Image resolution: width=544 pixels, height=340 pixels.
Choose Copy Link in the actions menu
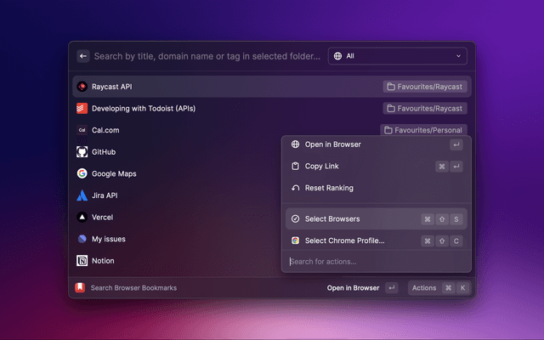(324, 167)
